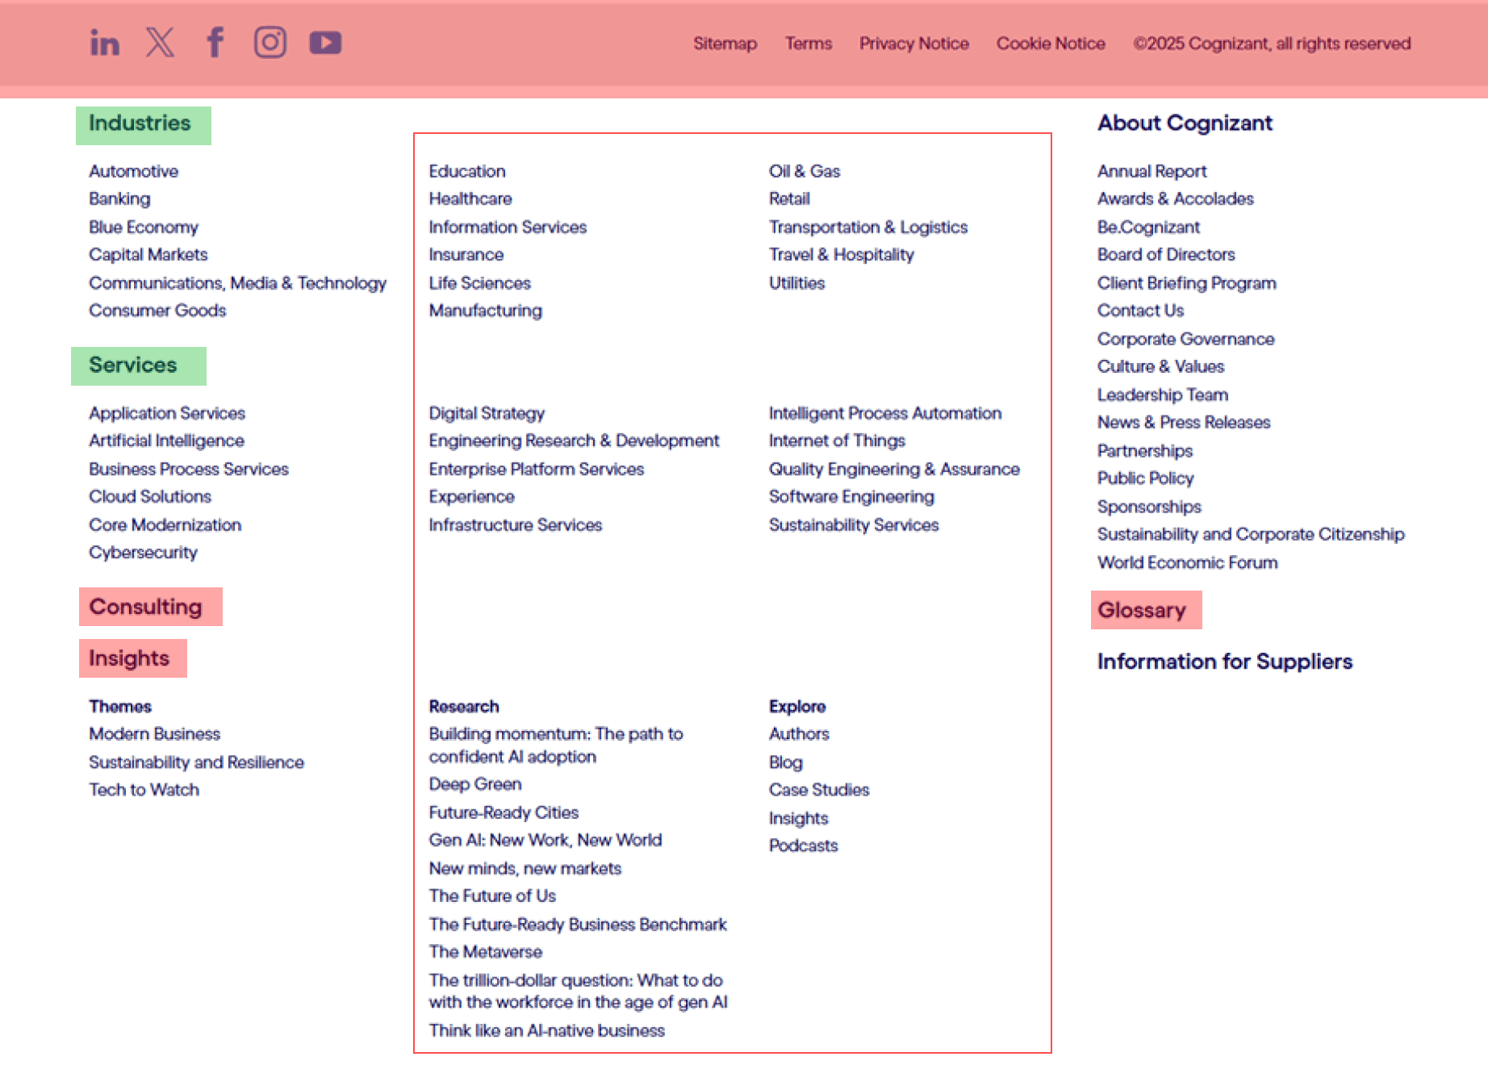The width and height of the screenshot is (1488, 1065).
Task: Open Information Services link
Action: 508,228
